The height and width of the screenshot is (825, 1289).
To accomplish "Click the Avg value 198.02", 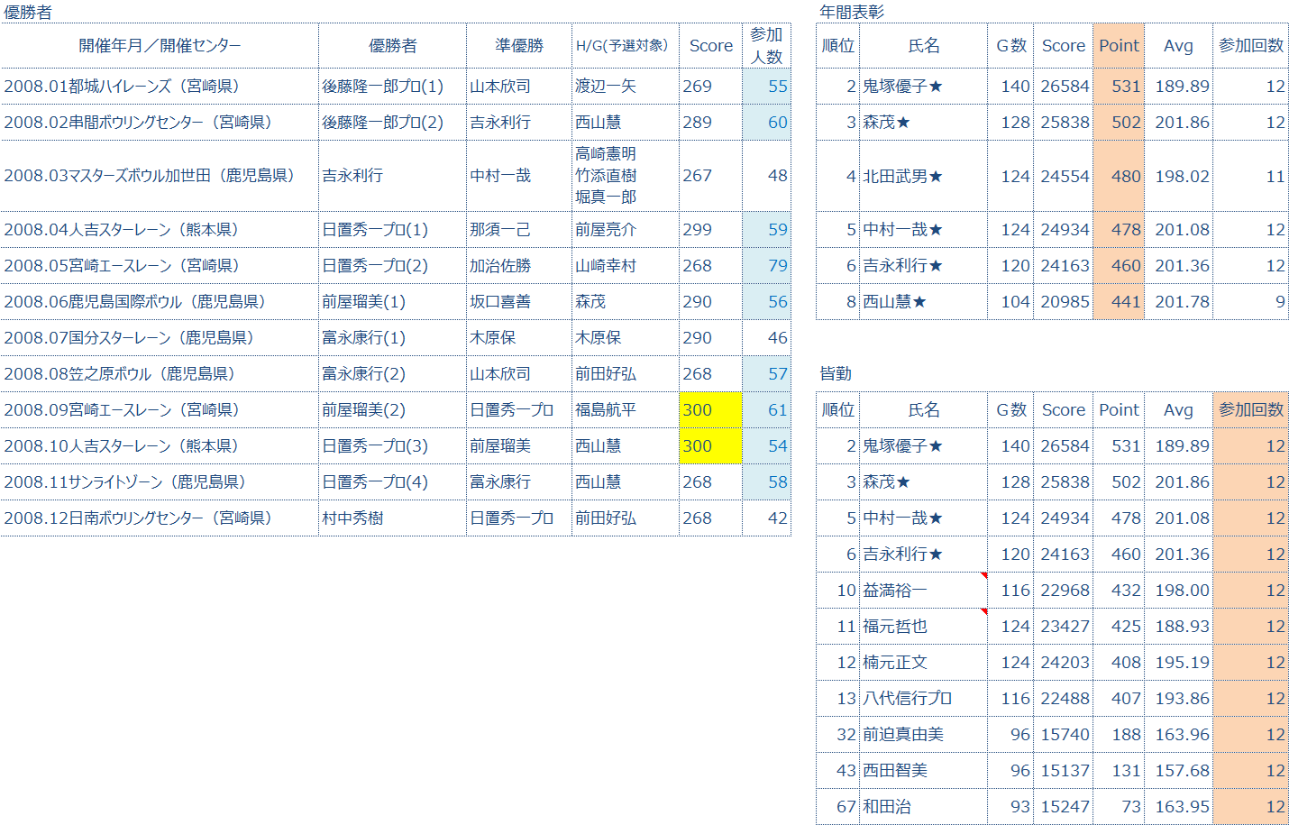I will [1178, 175].
